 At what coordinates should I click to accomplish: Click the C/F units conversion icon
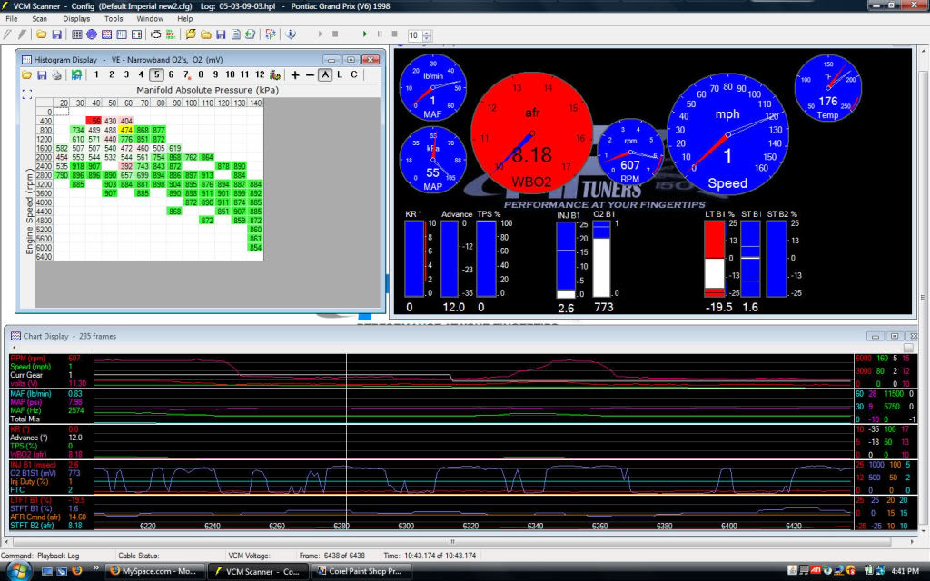click(x=271, y=34)
